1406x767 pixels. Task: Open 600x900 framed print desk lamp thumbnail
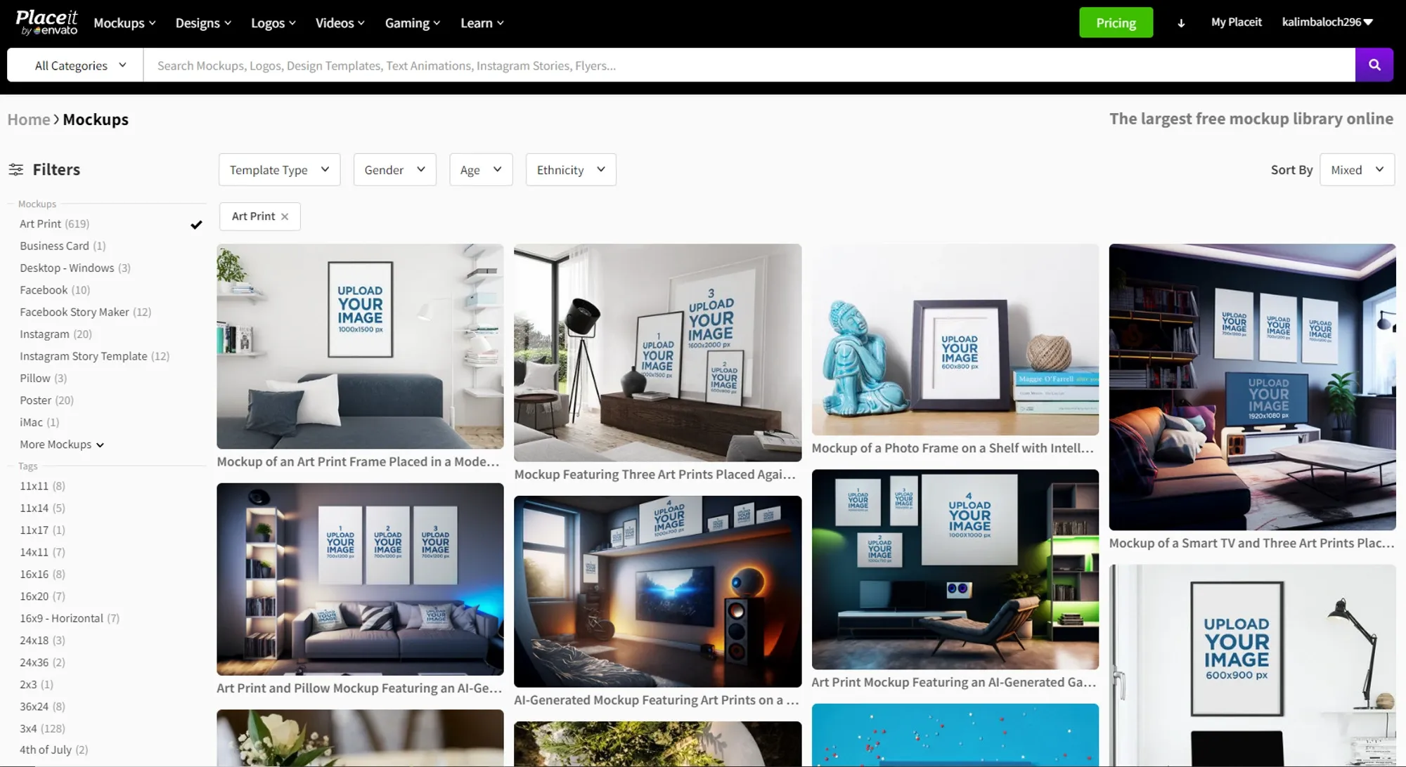pyautogui.click(x=1252, y=665)
